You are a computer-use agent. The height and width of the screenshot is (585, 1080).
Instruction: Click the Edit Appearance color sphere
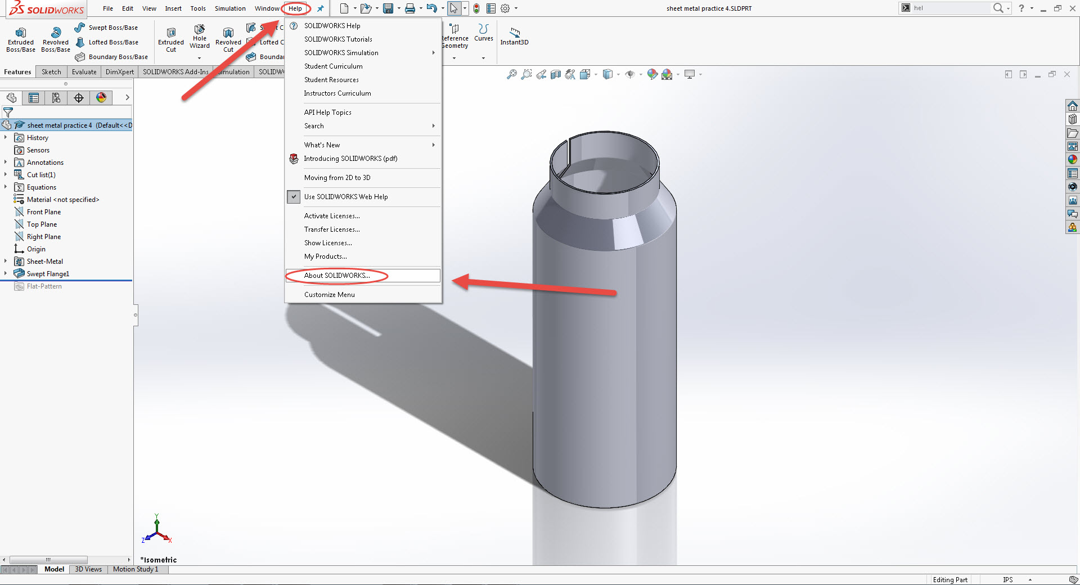651,74
